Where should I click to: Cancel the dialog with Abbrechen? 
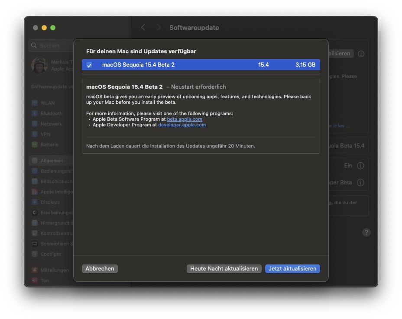(x=100, y=268)
